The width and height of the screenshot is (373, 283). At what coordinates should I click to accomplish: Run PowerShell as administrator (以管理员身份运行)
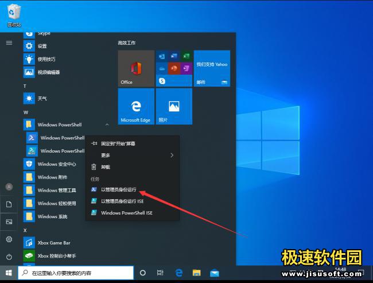pyautogui.click(x=133, y=189)
